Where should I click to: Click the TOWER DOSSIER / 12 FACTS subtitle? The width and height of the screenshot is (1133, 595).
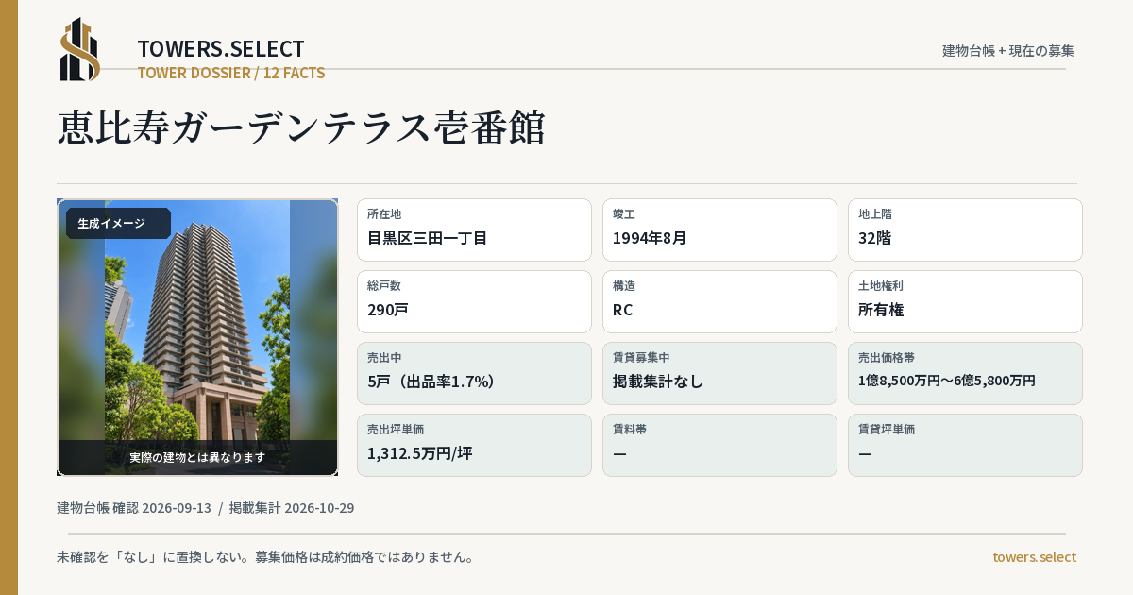pos(231,73)
